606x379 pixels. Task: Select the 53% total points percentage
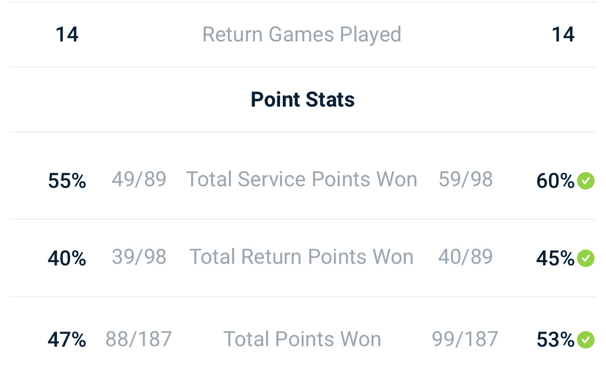click(555, 340)
